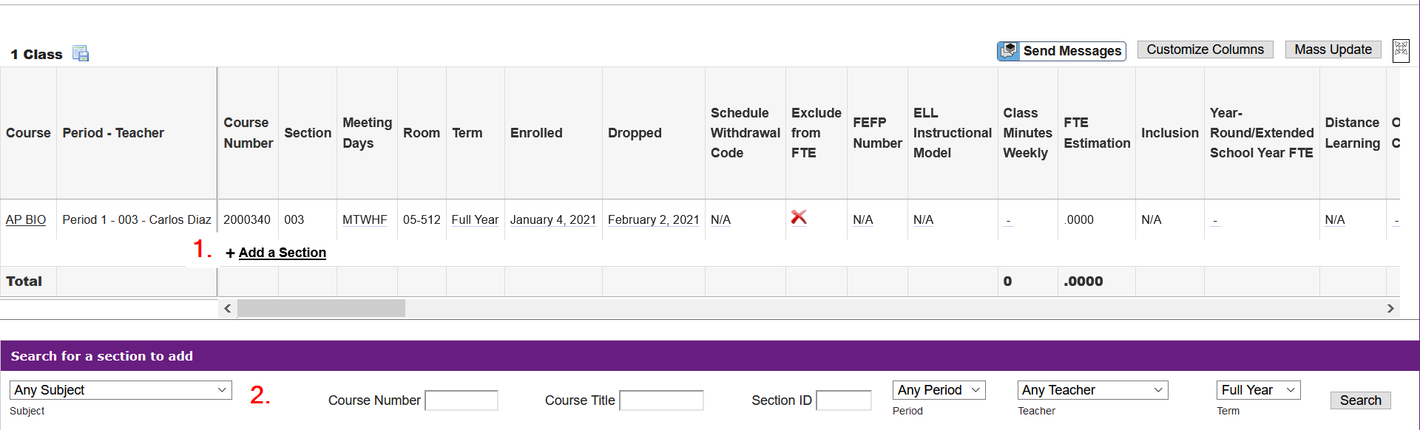The width and height of the screenshot is (1420, 430).
Task: Click the expand table fullscreen icon
Action: 1401,50
